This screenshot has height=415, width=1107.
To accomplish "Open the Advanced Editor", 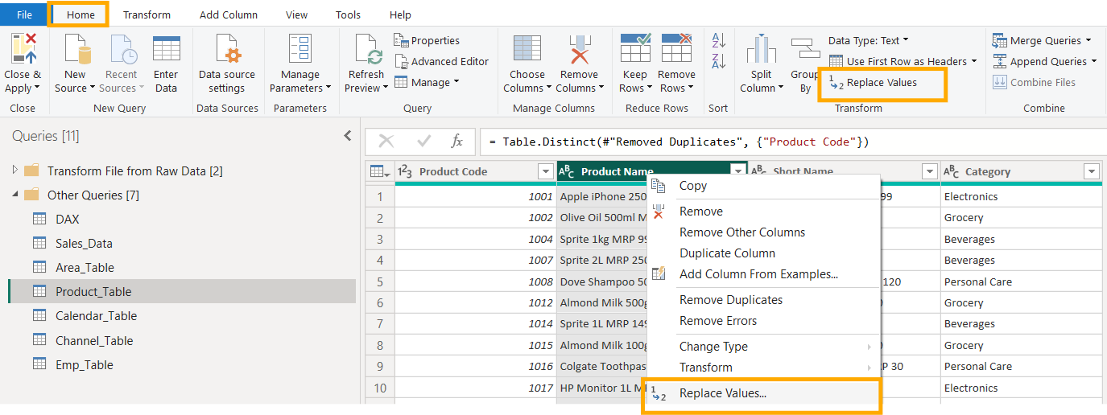I will (442, 61).
